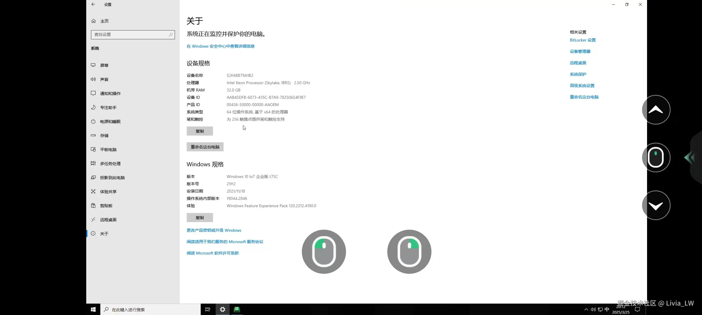Copy device specs with first 复制 button
The width and height of the screenshot is (702, 315).
tap(200, 131)
